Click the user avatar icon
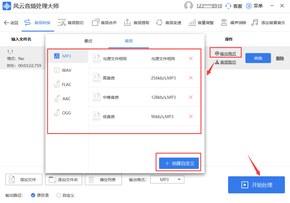 pyautogui.click(x=188, y=6)
